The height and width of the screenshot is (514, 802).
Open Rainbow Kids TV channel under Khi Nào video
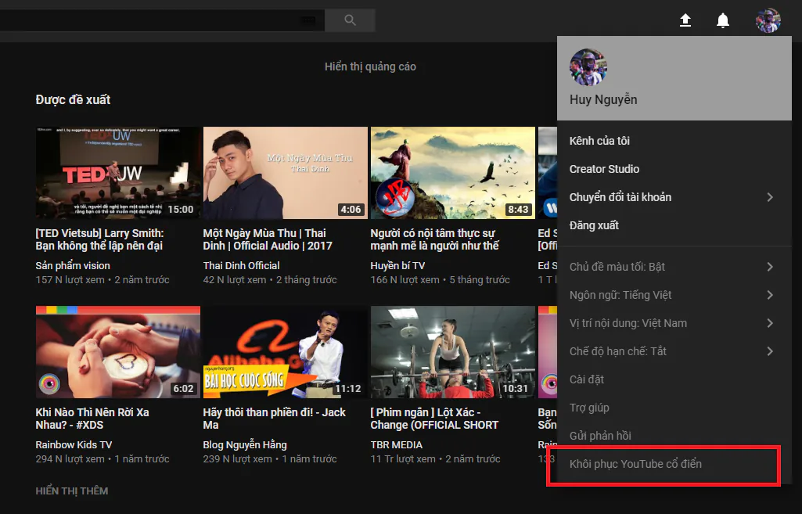tap(74, 444)
